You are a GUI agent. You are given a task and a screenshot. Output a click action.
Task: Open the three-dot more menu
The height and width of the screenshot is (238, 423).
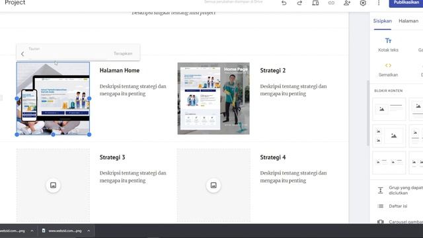click(x=379, y=3)
